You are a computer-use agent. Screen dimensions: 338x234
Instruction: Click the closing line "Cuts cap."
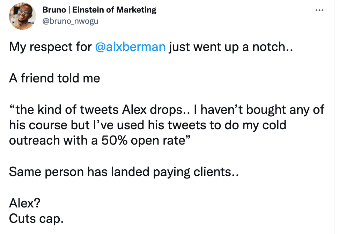36,219
